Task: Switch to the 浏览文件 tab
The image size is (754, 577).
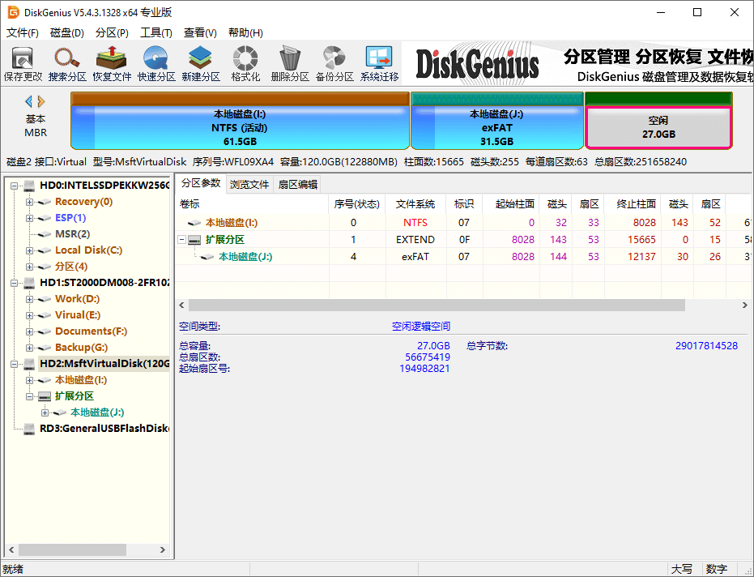Action: coord(249,184)
